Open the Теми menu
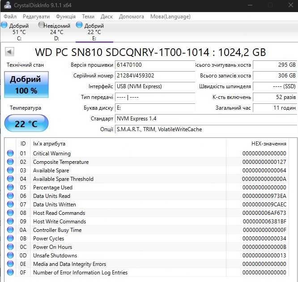Image resolution: width=298 pixels, height=282 pixels. click(88, 17)
